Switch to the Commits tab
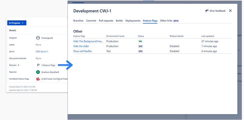 [91, 21]
